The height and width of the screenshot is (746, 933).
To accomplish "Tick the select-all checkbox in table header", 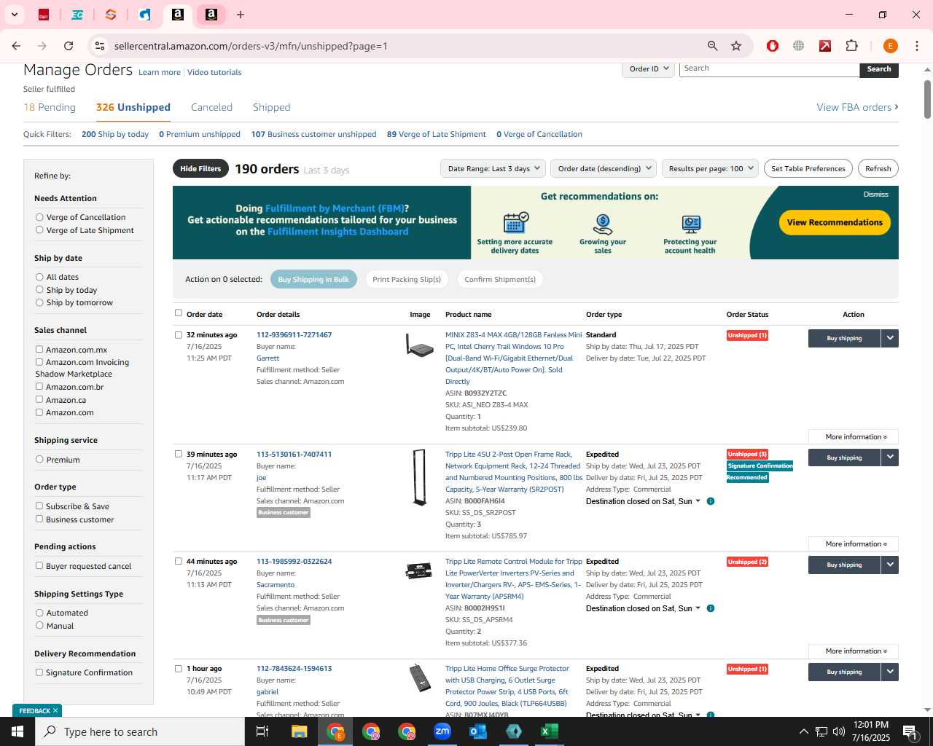I will click(x=179, y=313).
